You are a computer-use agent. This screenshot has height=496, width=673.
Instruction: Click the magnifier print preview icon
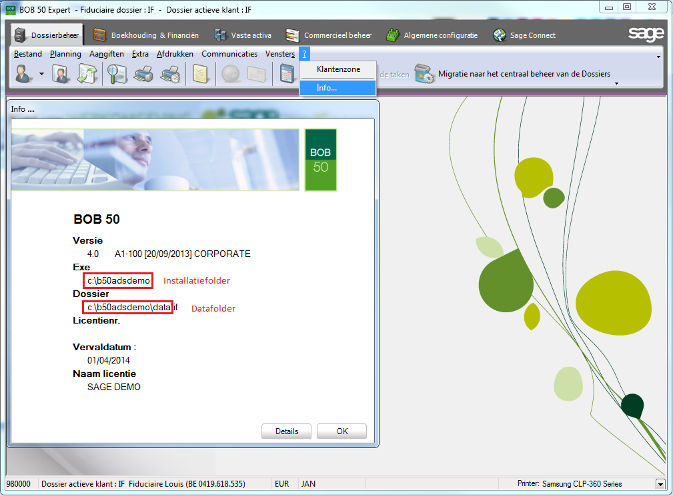point(117,74)
